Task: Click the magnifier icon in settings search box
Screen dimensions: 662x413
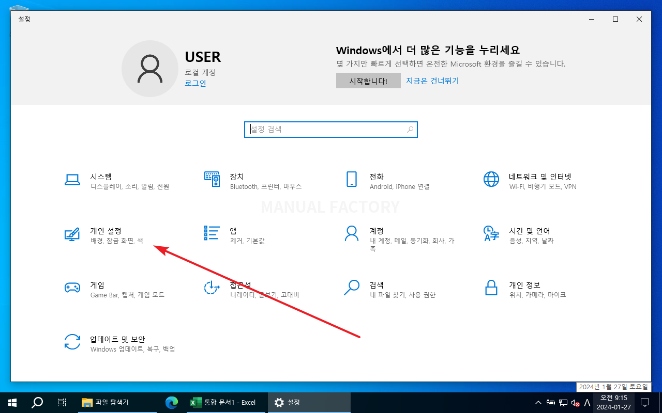Action: coord(410,130)
